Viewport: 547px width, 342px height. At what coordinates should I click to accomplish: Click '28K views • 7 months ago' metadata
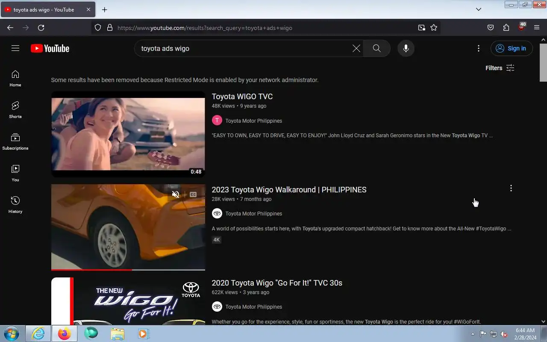click(241, 199)
